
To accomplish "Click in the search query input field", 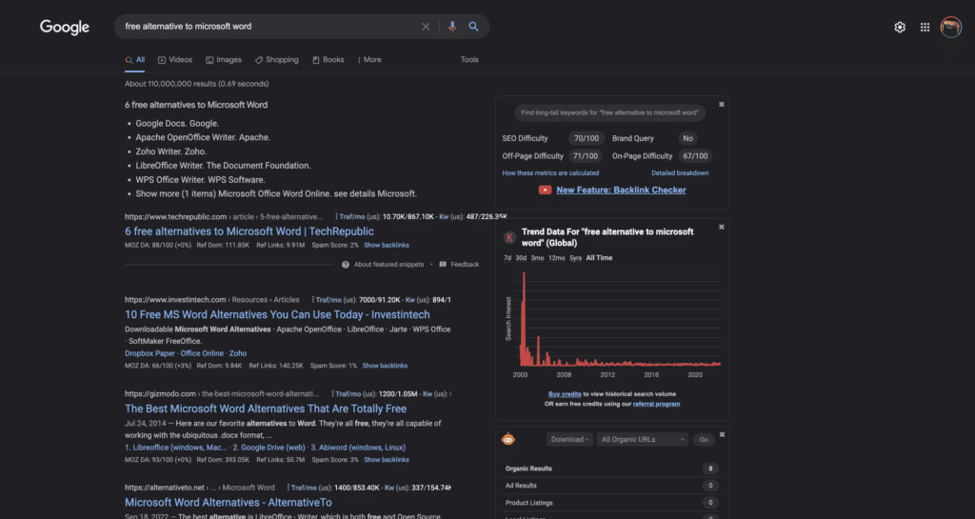I will click(268, 27).
